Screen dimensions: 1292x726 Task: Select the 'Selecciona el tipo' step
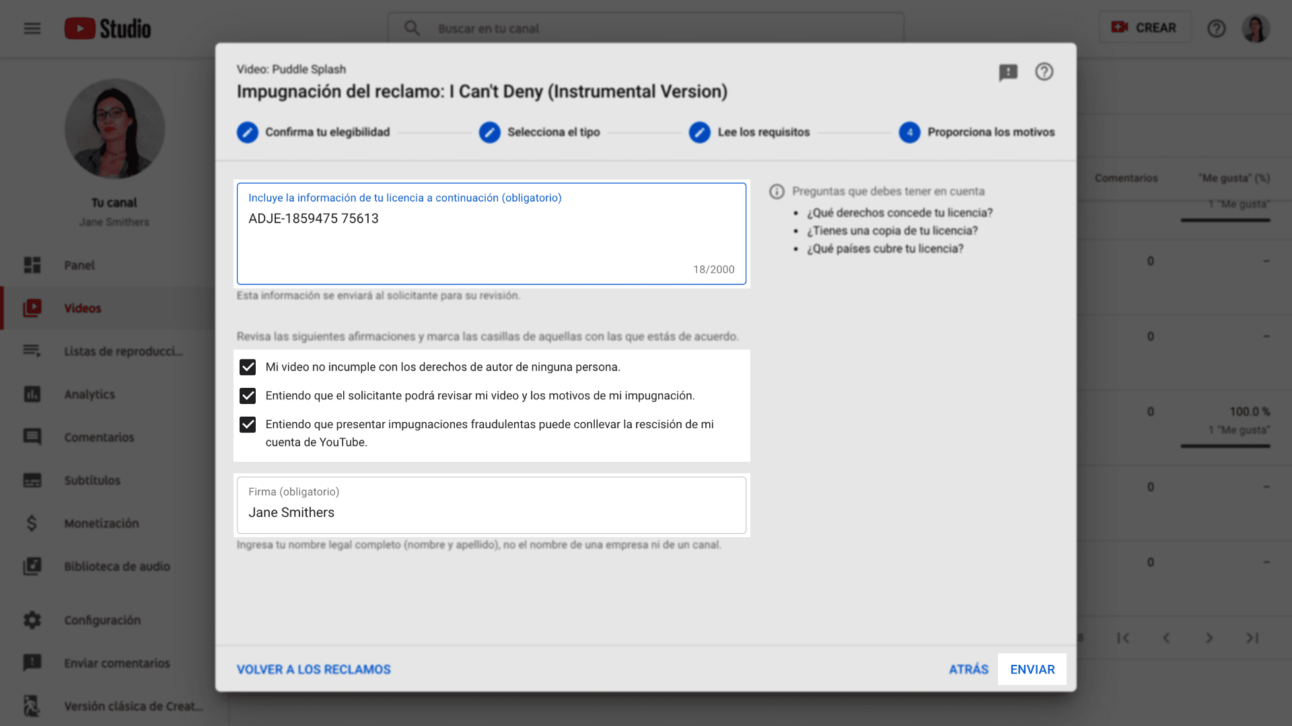[489, 132]
